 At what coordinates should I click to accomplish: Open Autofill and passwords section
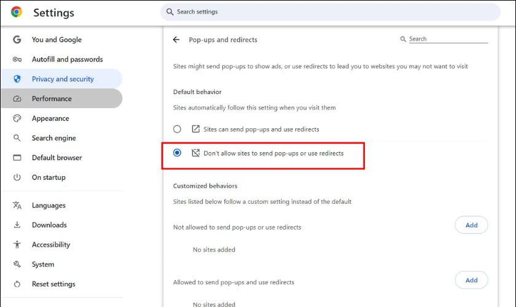tap(61, 59)
